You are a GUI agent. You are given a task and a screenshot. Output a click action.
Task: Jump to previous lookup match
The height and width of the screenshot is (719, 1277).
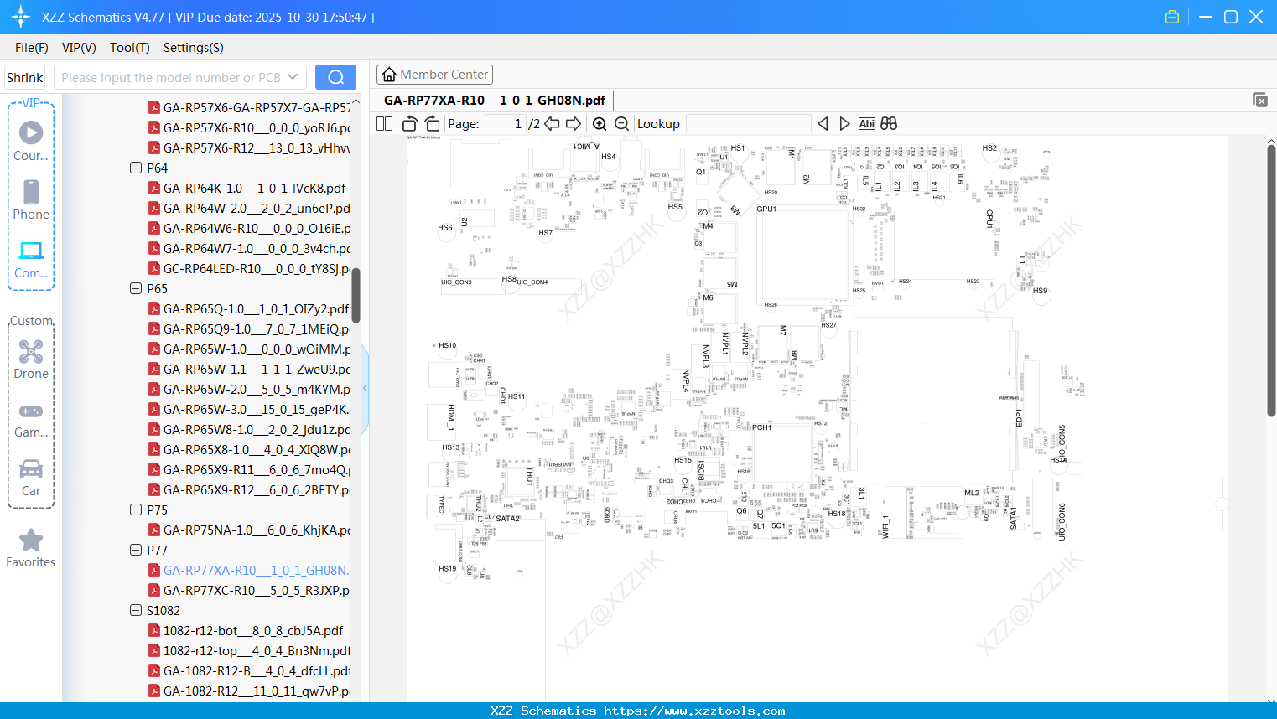[823, 123]
